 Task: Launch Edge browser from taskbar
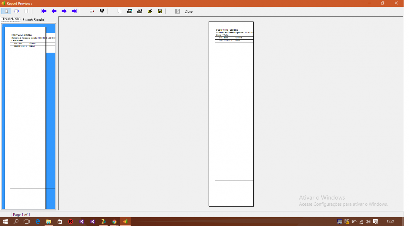(x=38, y=221)
